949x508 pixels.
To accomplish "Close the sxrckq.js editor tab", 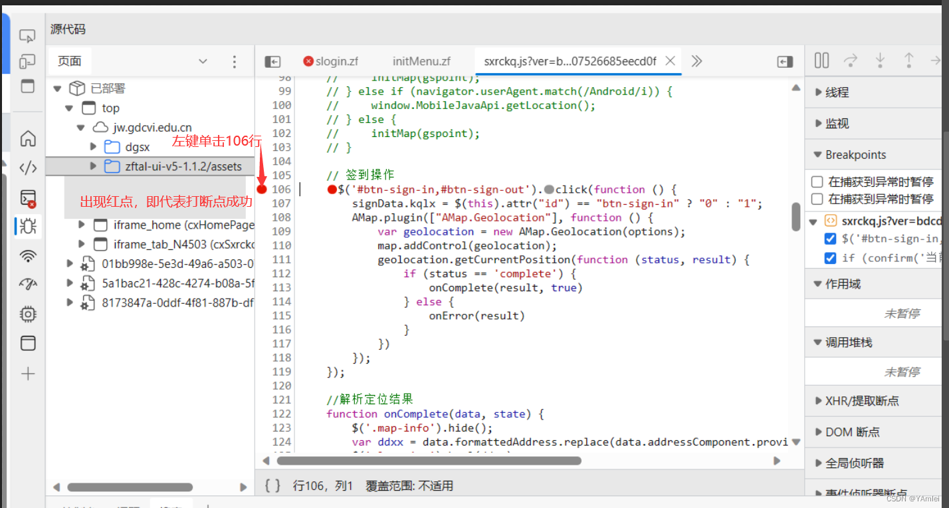I will [671, 61].
